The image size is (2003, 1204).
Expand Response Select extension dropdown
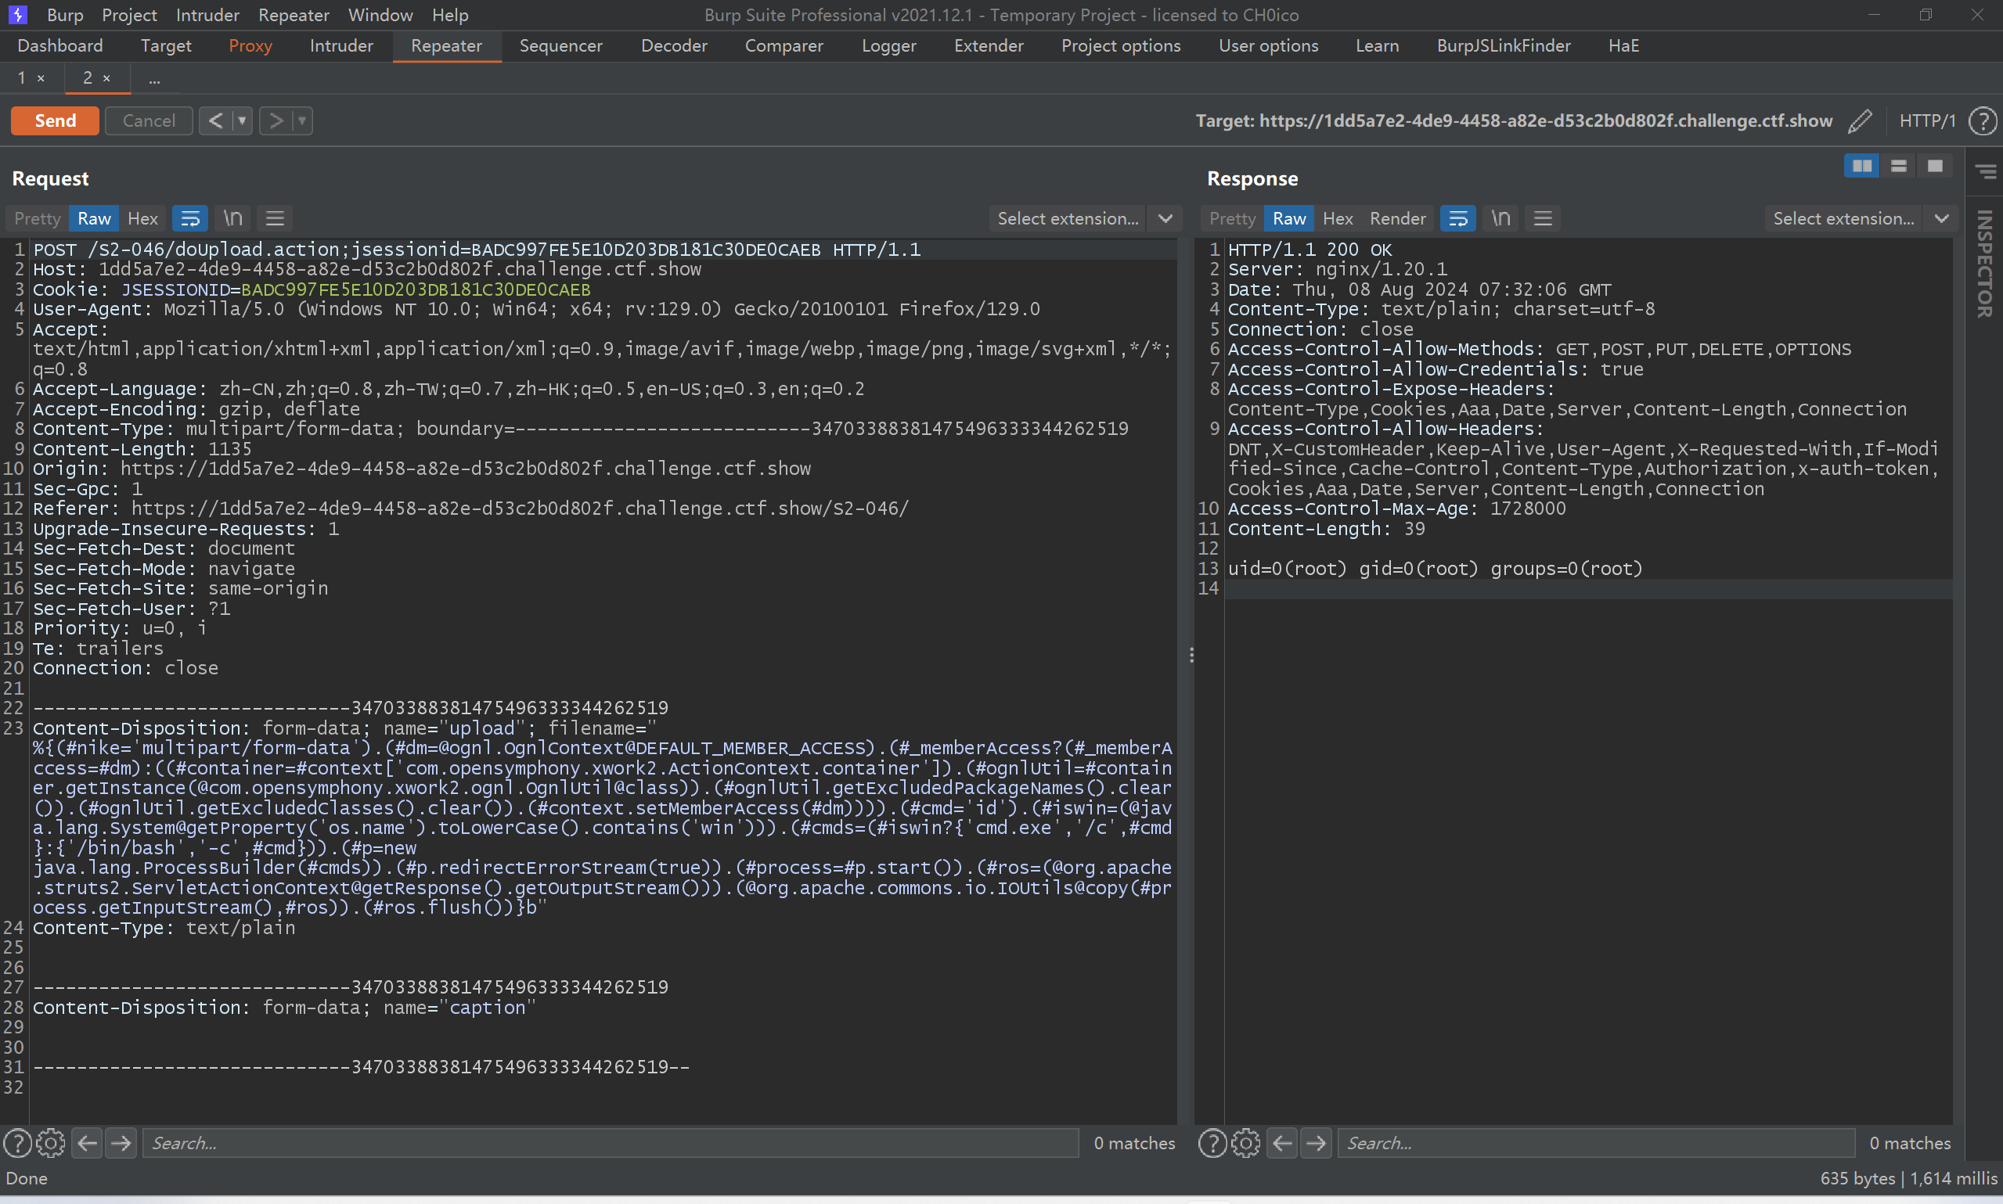pos(1941,218)
